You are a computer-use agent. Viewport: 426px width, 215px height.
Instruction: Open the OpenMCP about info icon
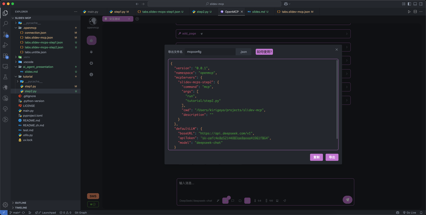click(91, 74)
